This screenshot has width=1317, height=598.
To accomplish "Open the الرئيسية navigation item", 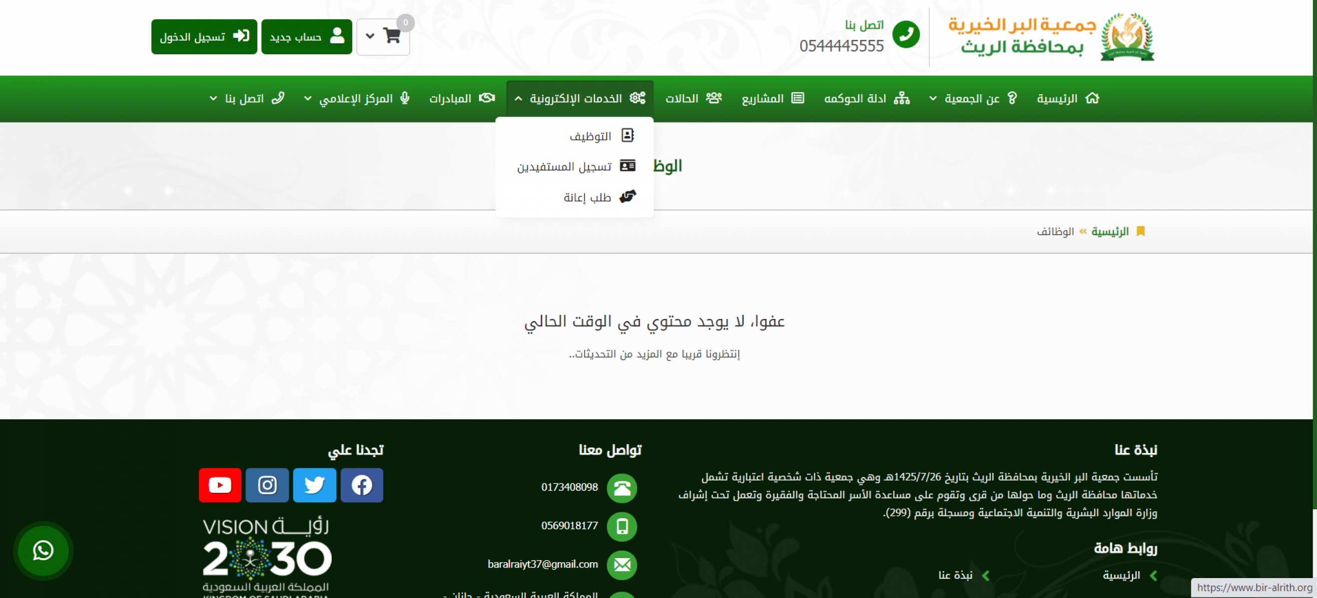I will pyautogui.click(x=1068, y=98).
